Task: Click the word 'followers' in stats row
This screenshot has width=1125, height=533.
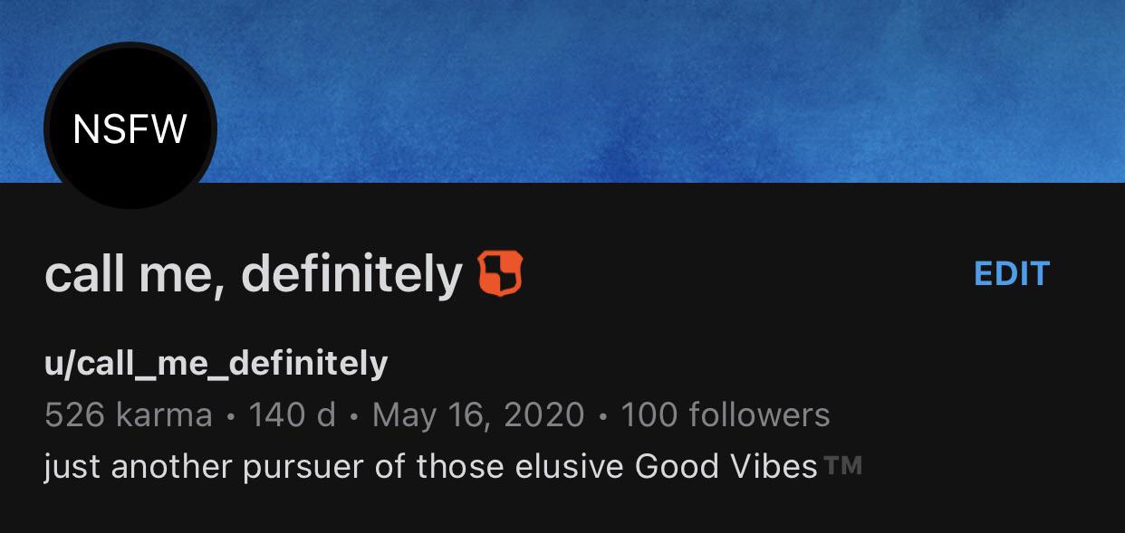Action: [759, 415]
